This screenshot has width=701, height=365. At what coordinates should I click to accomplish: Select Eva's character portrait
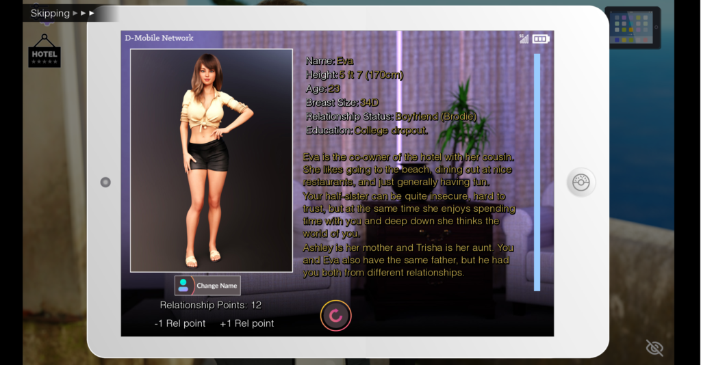[x=212, y=161]
